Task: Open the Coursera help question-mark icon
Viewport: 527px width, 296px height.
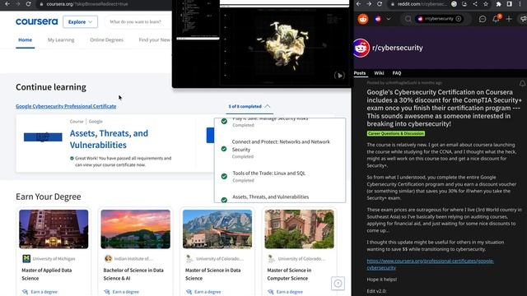Action: [338, 283]
